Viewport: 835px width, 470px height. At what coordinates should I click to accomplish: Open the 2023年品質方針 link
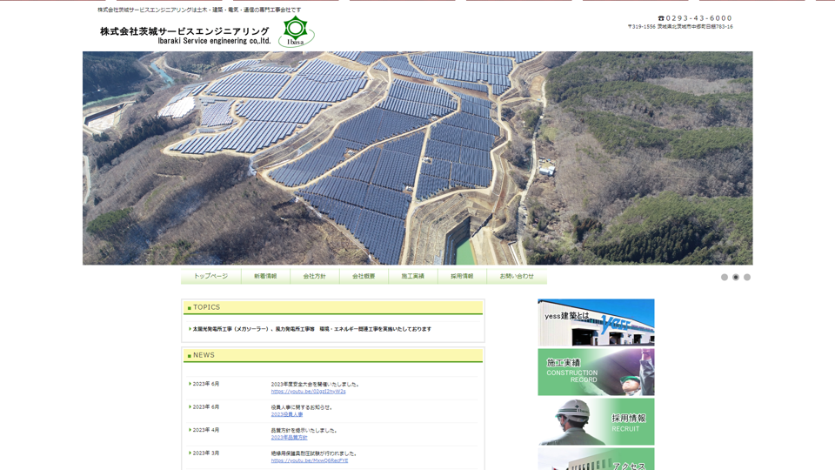(x=289, y=438)
